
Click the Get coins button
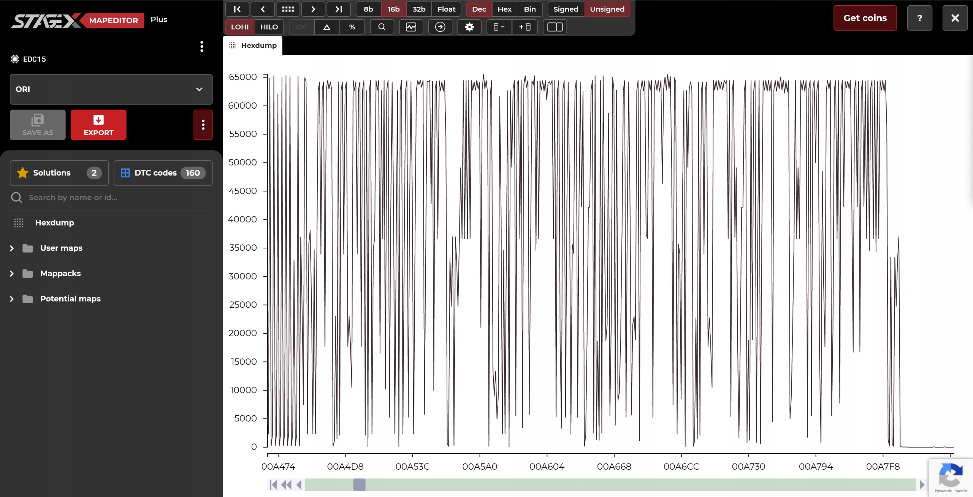point(865,18)
